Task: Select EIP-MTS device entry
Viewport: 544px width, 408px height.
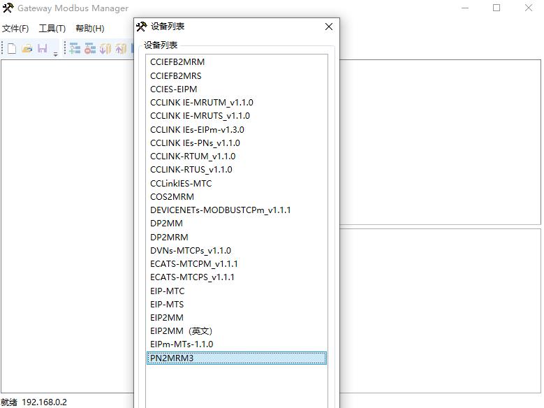Action: 237,305
